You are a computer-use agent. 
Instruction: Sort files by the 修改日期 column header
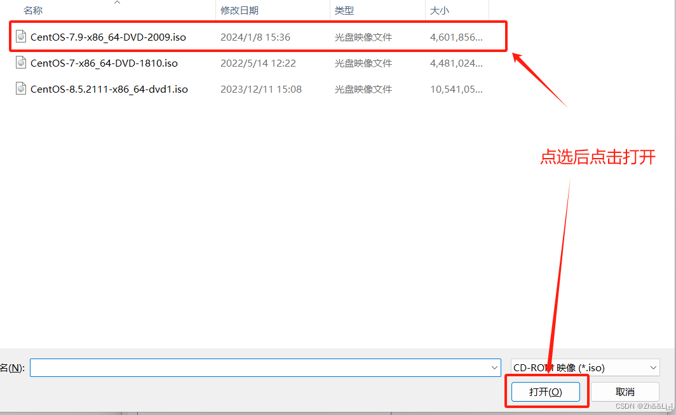tap(240, 10)
